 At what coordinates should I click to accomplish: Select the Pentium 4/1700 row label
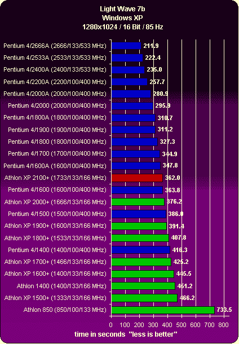(57, 153)
